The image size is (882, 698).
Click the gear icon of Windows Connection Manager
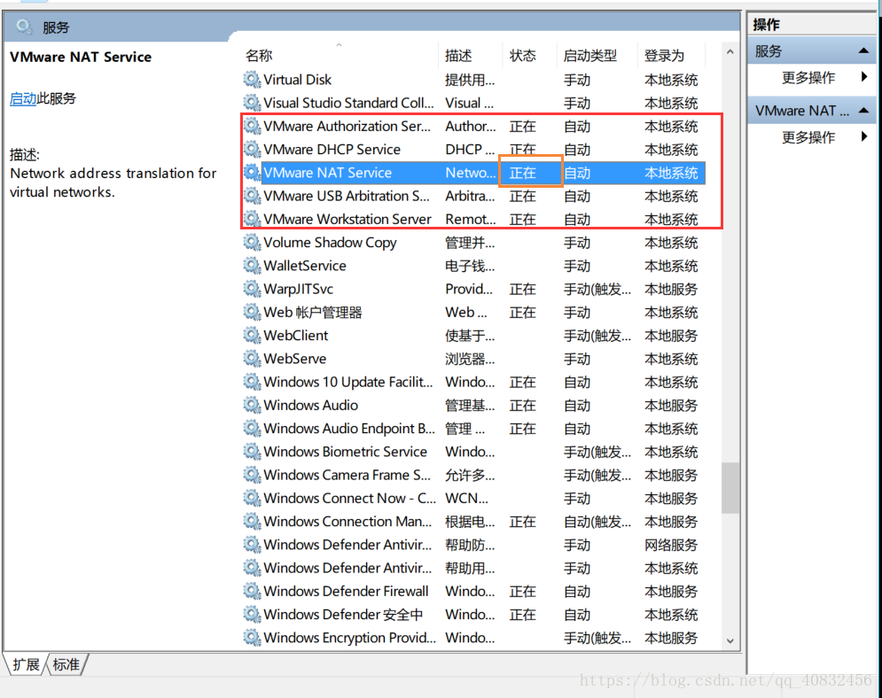[252, 522]
